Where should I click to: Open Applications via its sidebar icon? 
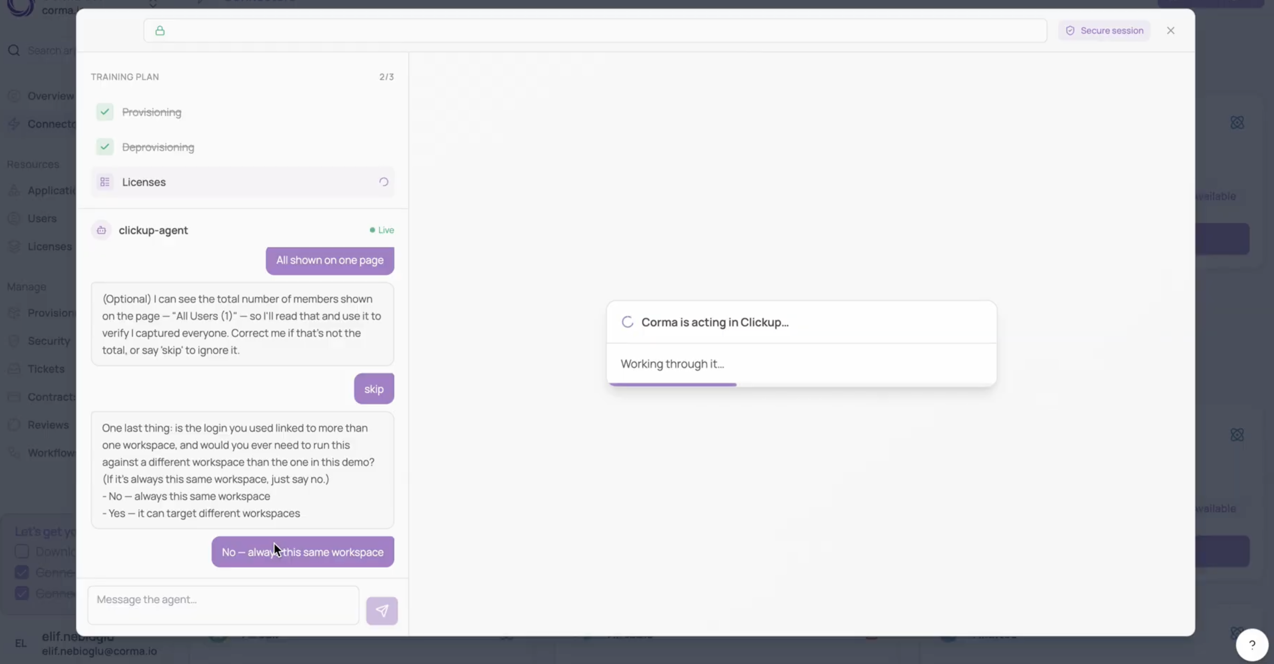[14, 190]
